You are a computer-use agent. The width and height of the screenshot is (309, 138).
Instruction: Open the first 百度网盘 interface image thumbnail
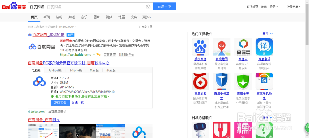coord(43,131)
